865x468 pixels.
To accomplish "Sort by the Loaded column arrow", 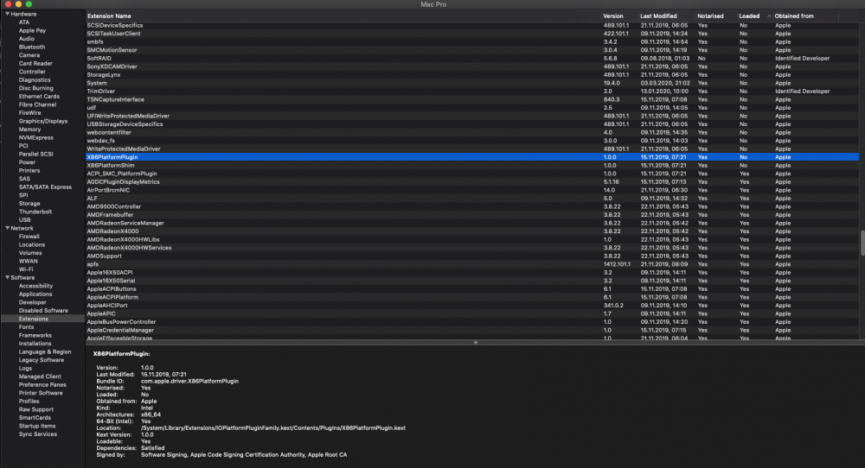I will click(769, 16).
